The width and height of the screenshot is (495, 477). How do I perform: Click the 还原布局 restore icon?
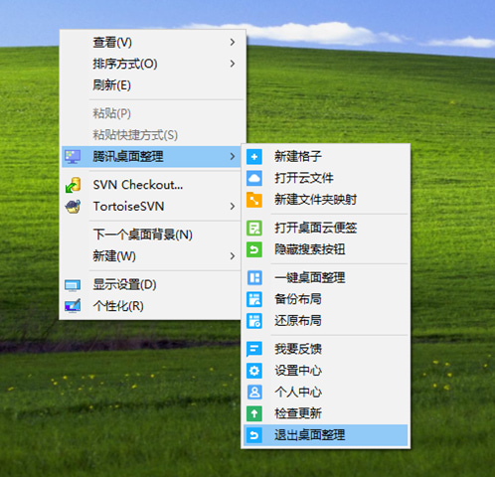point(254,321)
